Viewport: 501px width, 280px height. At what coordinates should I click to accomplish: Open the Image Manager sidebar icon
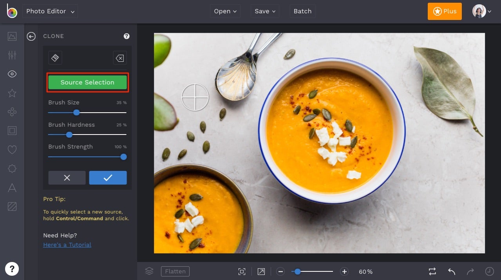pos(12,36)
